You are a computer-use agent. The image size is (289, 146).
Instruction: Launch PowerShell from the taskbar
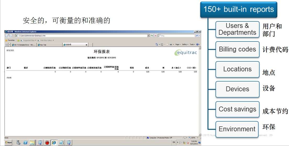coord(25,143)
